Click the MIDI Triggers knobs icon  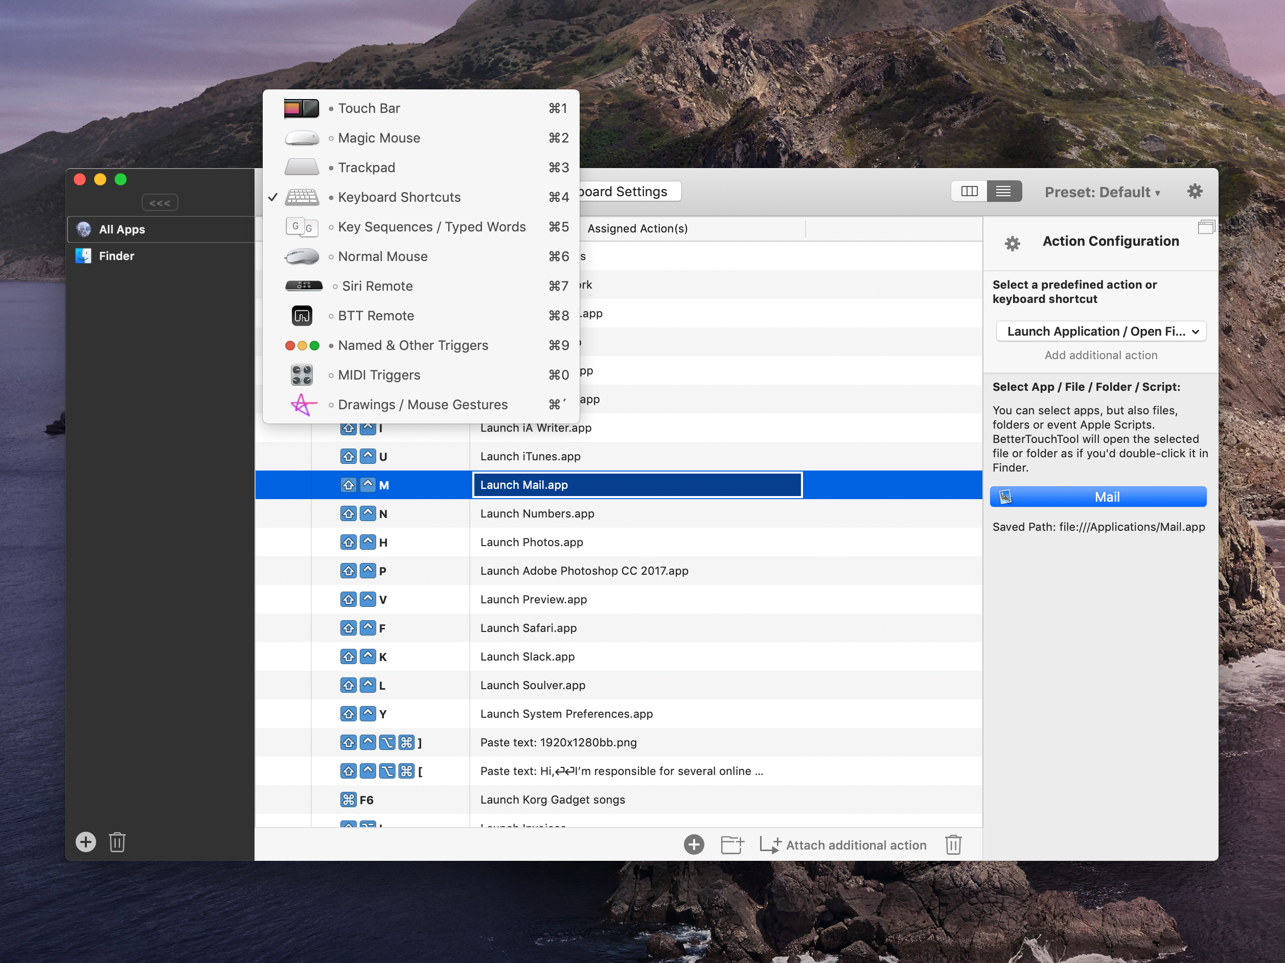point(302,375)
